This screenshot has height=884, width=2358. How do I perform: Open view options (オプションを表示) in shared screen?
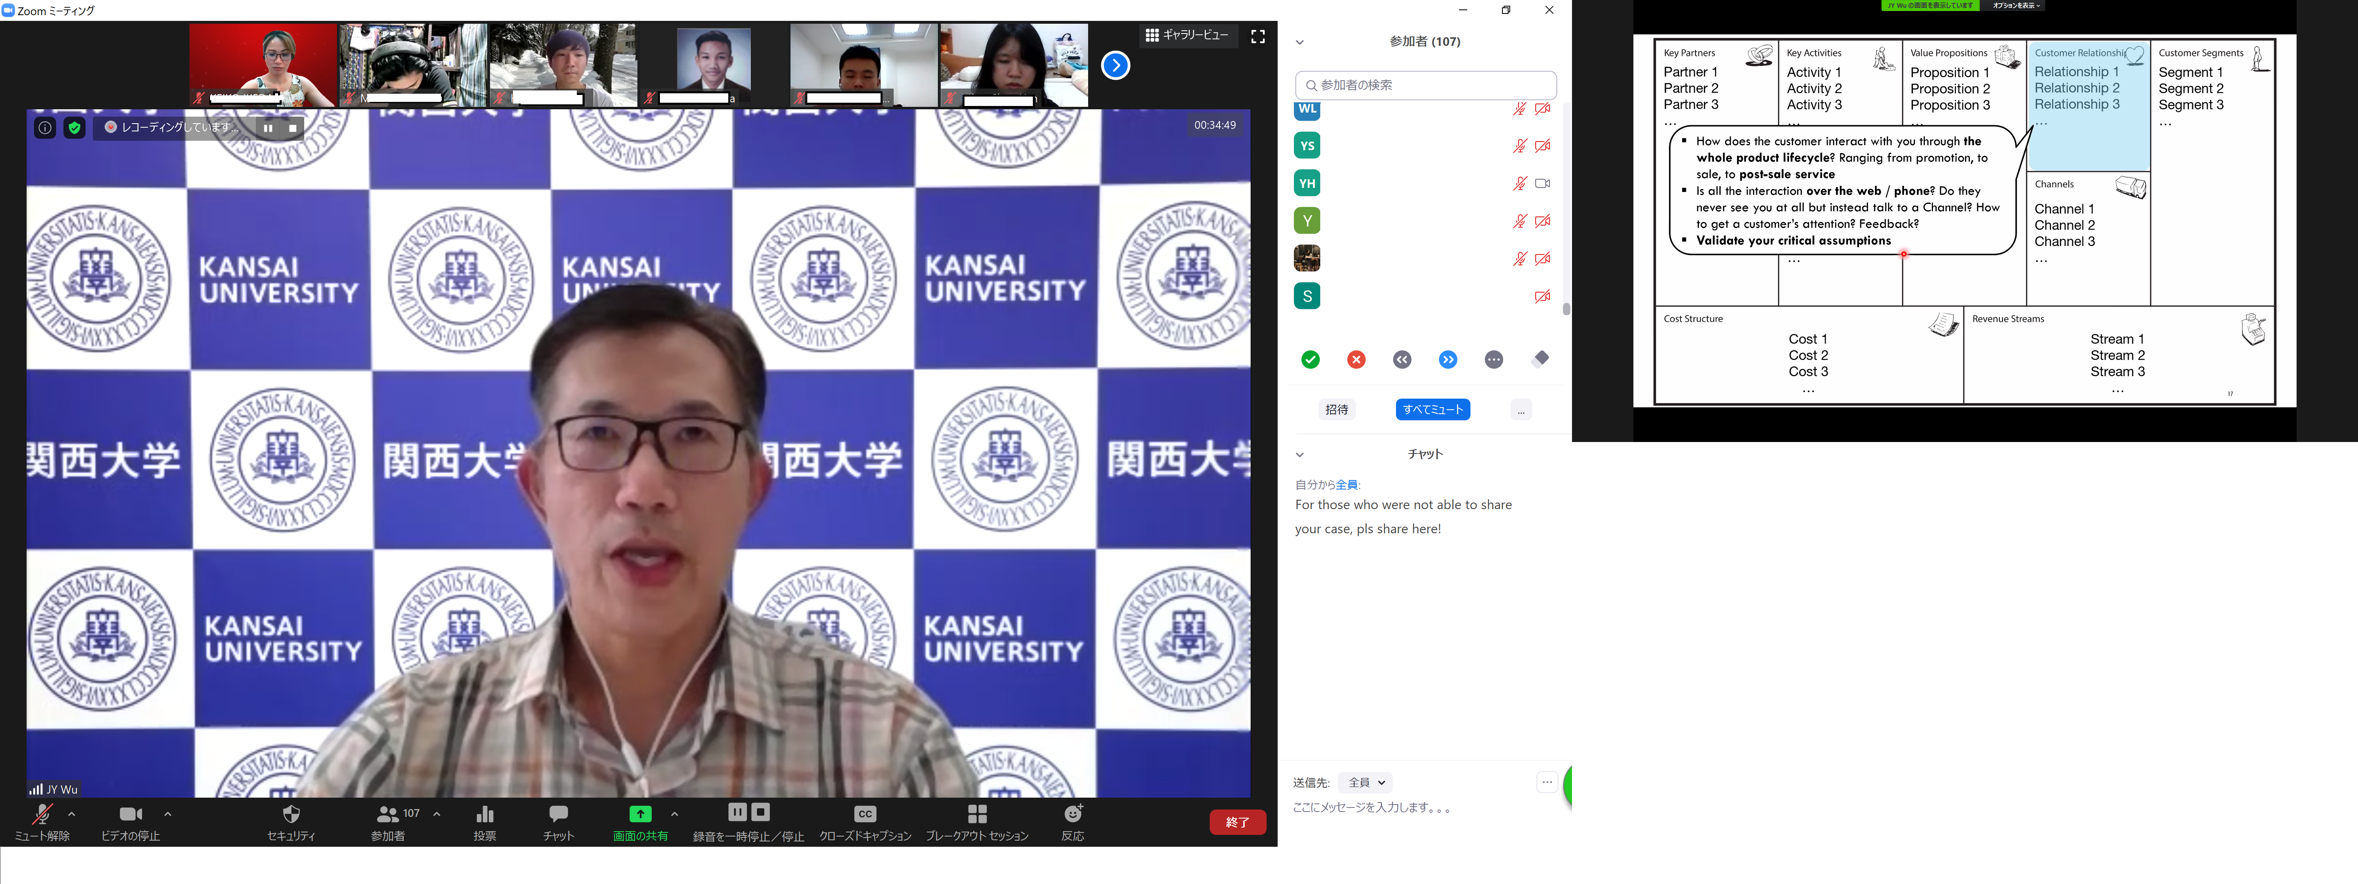[2017, 5]
